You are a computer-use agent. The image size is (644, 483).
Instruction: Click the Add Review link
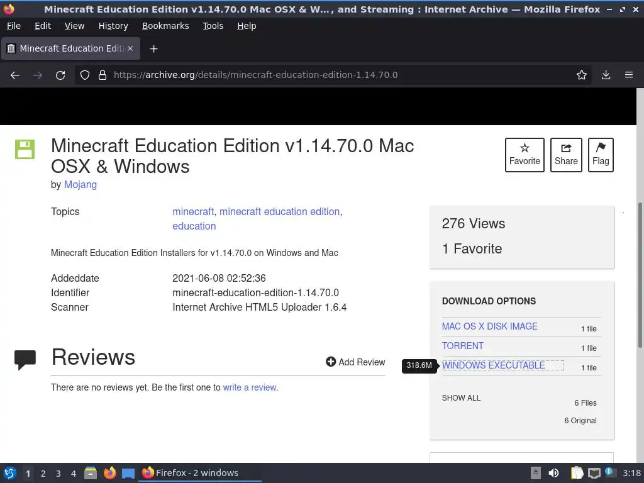[x=356, y=362]
